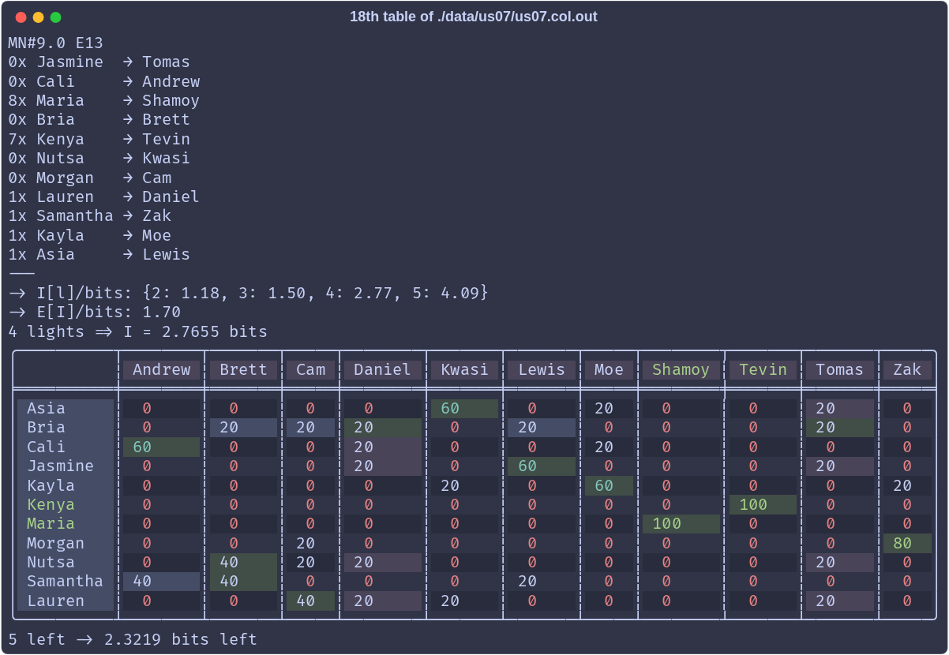
Task: Click the 100 cell in the Kenya row
Action: pos(763,504)
